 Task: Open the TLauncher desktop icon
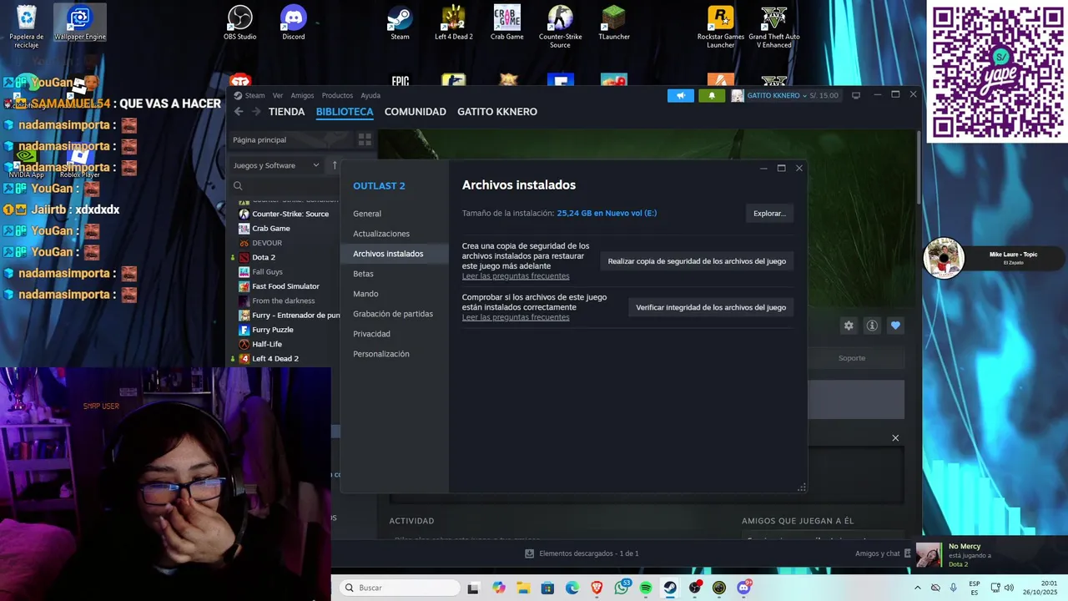pyautogui.click(x=613, y=23)
